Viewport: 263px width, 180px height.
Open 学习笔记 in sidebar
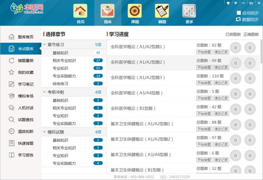coord(21,84)
